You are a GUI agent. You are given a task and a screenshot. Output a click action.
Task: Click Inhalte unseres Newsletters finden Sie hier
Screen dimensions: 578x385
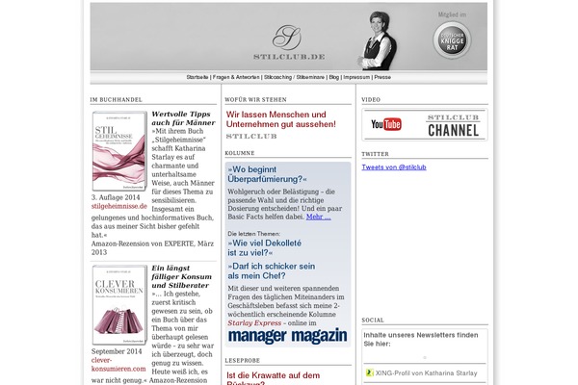point(421,340)
